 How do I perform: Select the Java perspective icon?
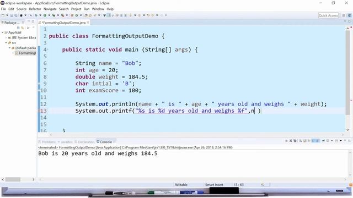[350, 15]
